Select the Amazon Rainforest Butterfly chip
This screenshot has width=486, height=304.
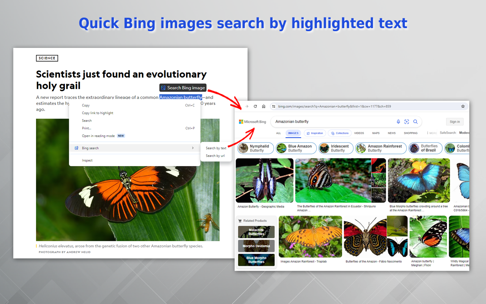point(381,148)
